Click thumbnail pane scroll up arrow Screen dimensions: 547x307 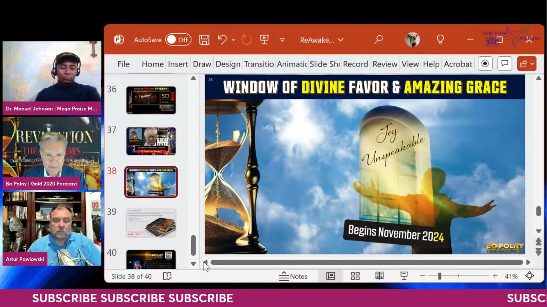coord(193,78)
